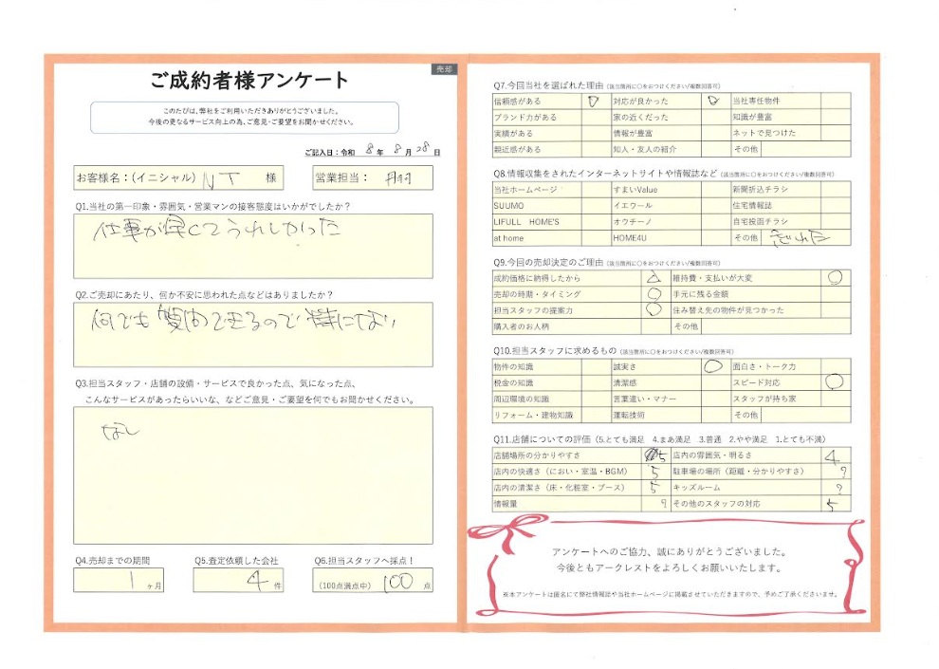Click the ブランド力がある label
The image size is (939, 669).
(x=525, y=118)
